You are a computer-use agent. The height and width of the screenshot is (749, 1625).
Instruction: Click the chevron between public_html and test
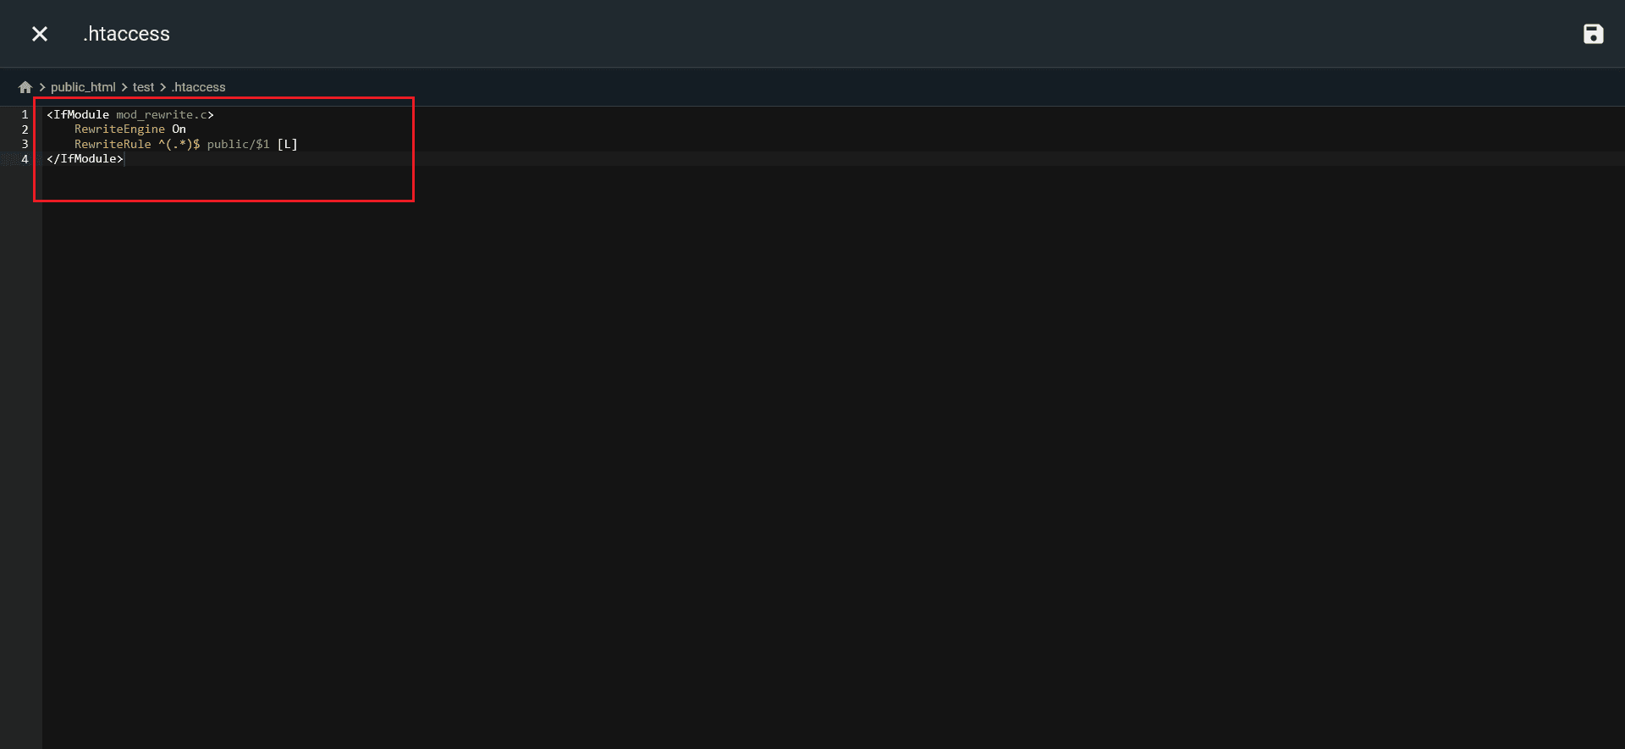[x=124, y=87]
